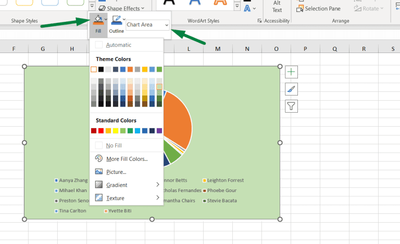The width and height of the screenshot is (400, 244).
Task: Pick light green standard color
Action: pyautogui.click(x=123, y=131)
